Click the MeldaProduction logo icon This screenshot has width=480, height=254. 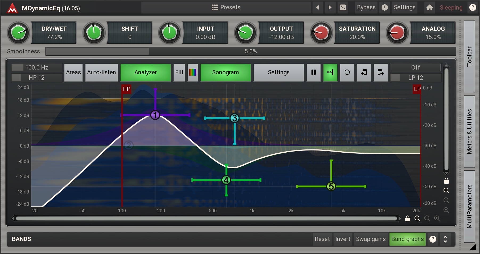pos(12,8)
